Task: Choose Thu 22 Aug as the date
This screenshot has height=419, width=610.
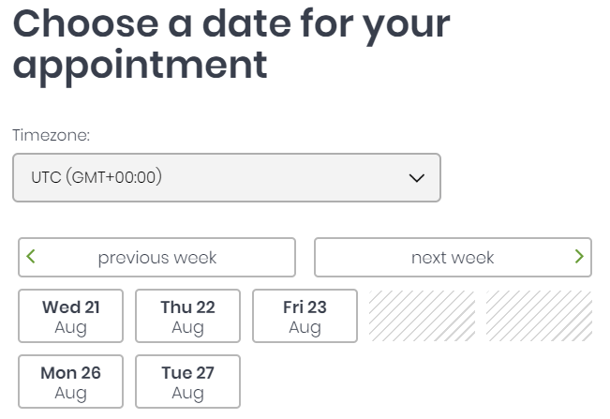Action: (x=188, y=316)
